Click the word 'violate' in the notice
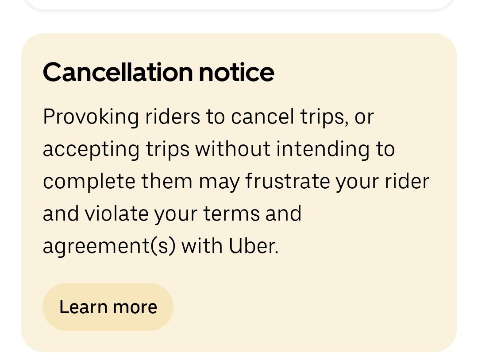 [116, 213]
